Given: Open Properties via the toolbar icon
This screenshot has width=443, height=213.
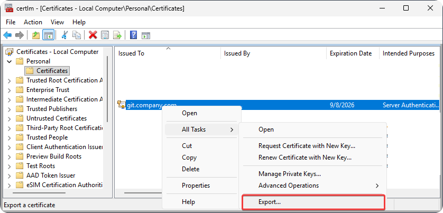Looking at the screenshot, I should point(105,35).
